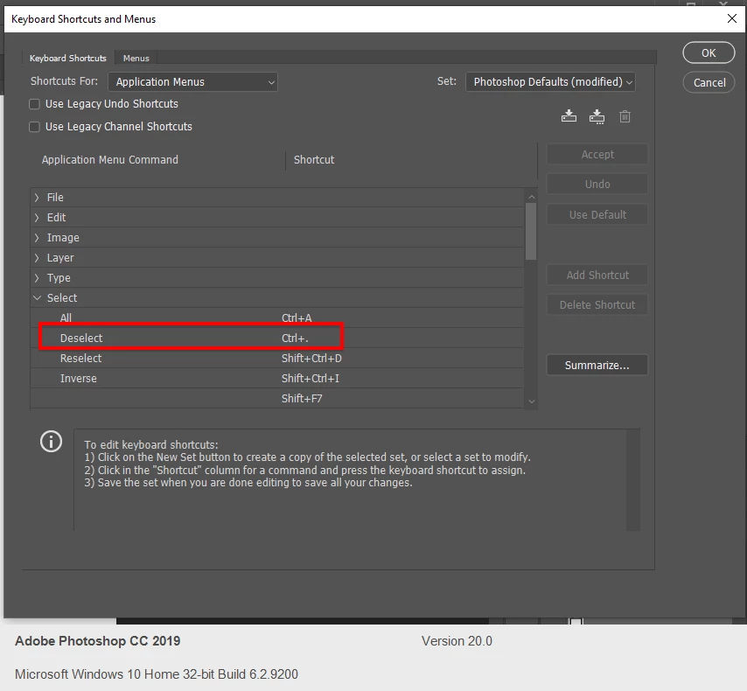Click the Ctrl+. shortcut field

[x=295, y=338]
